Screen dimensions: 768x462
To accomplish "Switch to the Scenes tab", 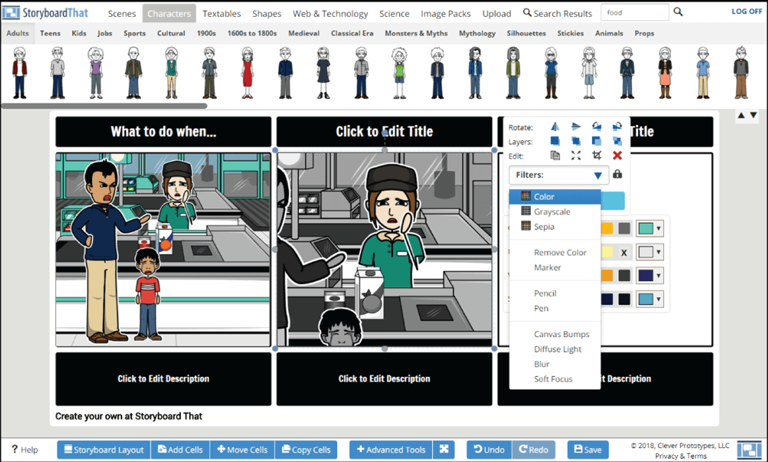I will point(122,13).
